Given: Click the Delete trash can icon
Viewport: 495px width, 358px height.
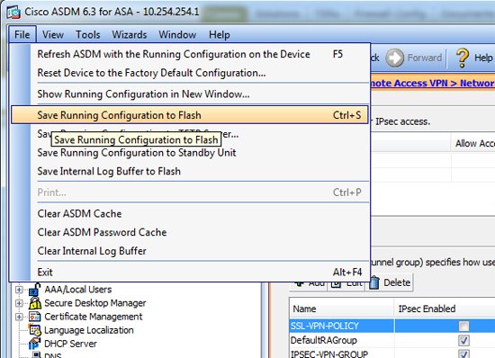Looking at the screenshot, I should 374,282.
